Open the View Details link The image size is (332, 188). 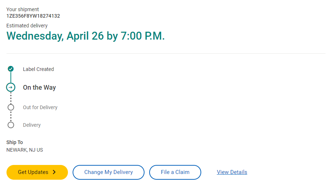[x=232, y=172]
